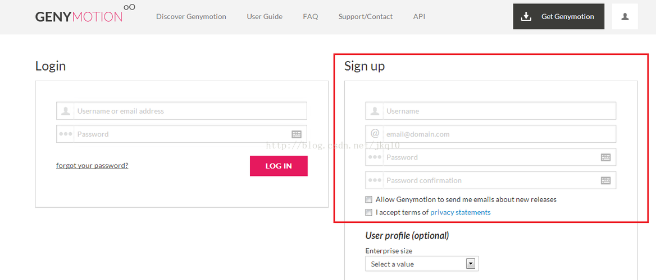Open the Support/Contact page
The height and width of the screenshot is (280, 656).
coord(366,17)
